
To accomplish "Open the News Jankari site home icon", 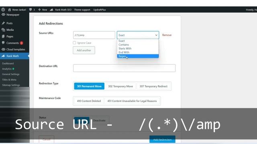I will tap(10, 10).
